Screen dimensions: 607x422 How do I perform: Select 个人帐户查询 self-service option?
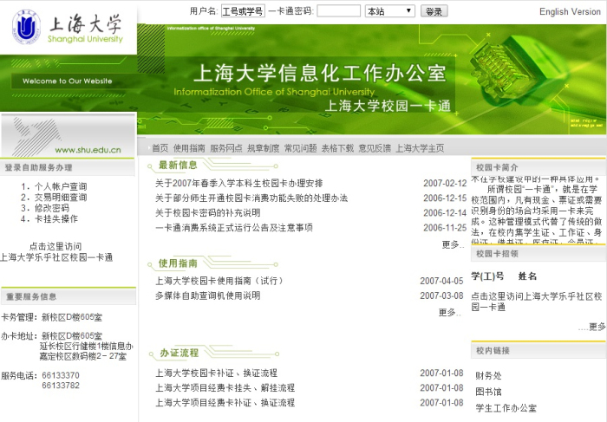tap(61, 186)
